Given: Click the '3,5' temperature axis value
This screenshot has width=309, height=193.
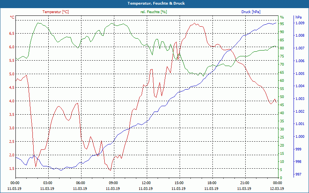Looking at the screenshot, I should tap(12, 114).
